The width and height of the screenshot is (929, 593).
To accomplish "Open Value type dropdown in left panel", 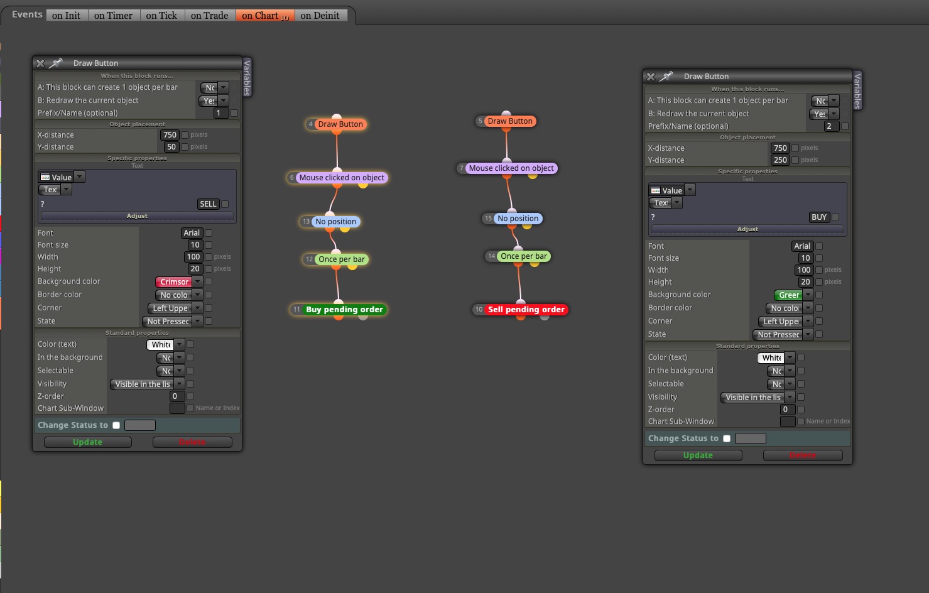I will coord(61,177).
